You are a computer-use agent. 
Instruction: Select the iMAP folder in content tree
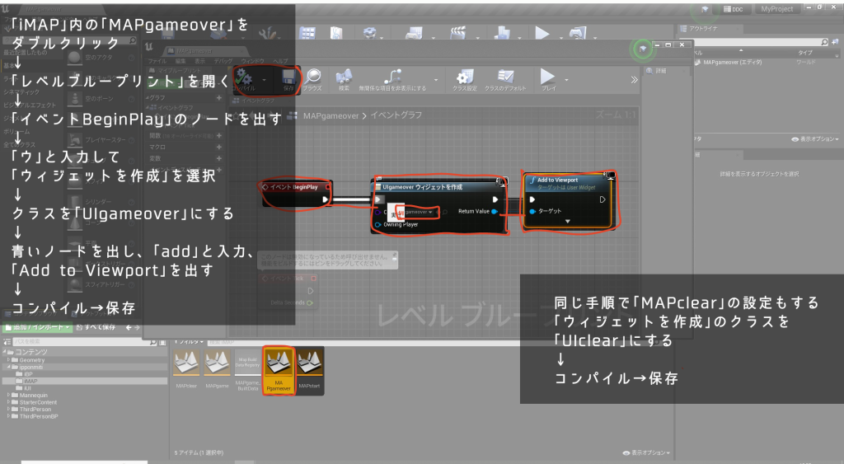[x=30, y=382]
